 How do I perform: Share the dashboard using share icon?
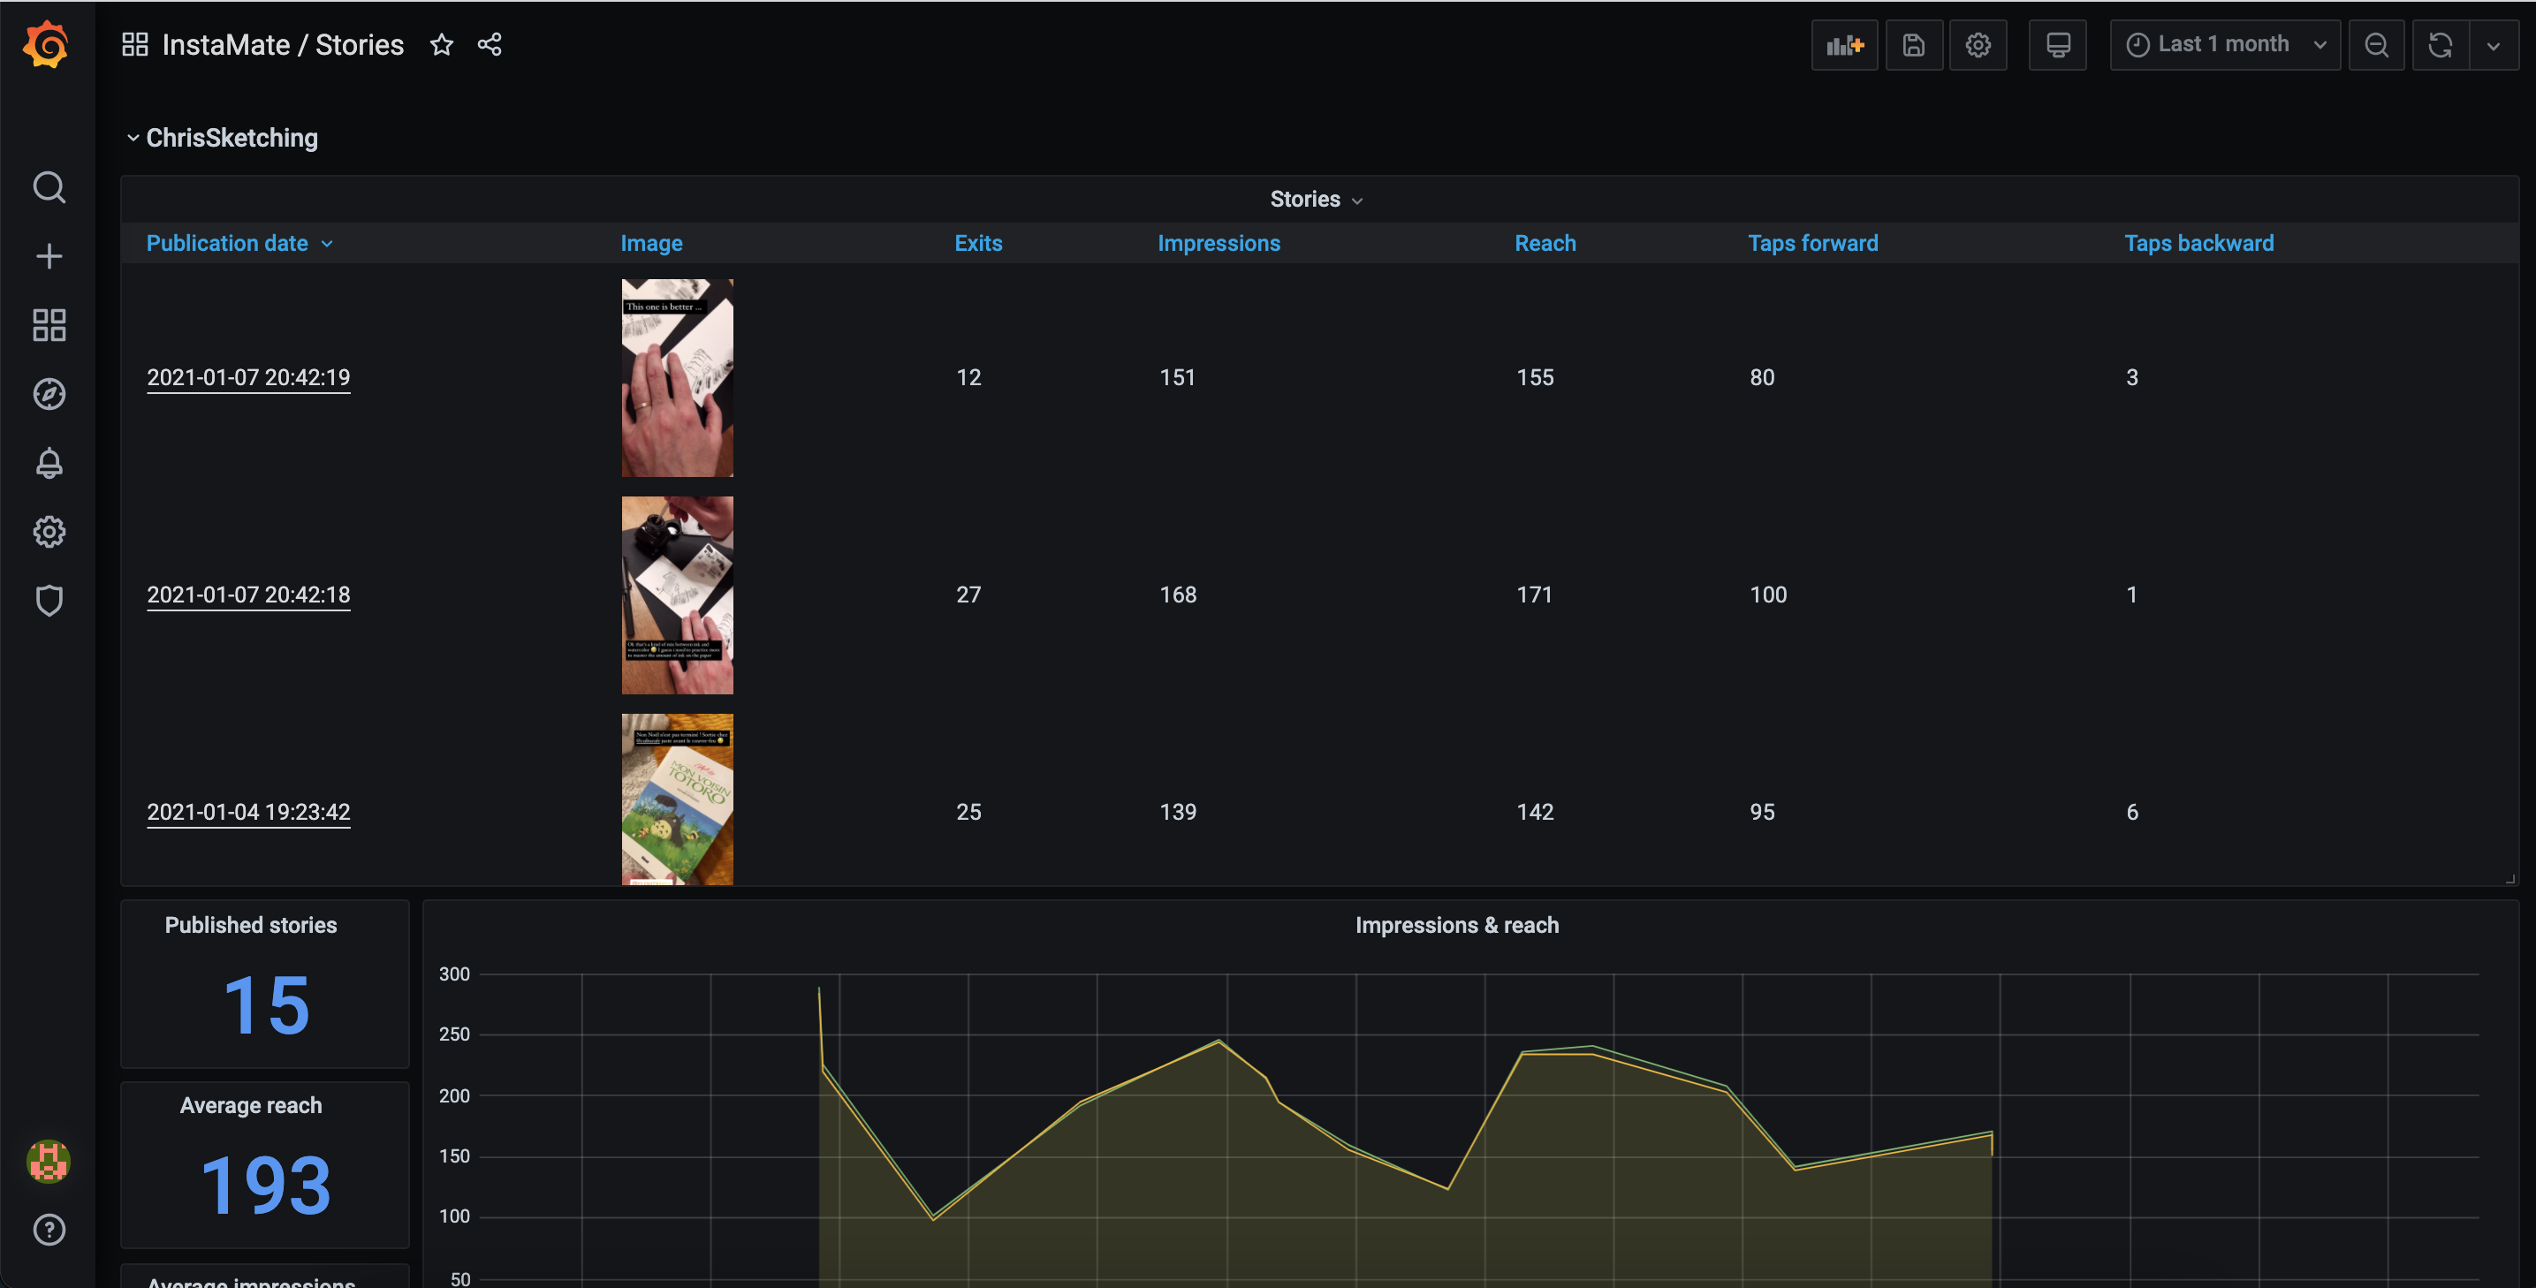(490, 44)
